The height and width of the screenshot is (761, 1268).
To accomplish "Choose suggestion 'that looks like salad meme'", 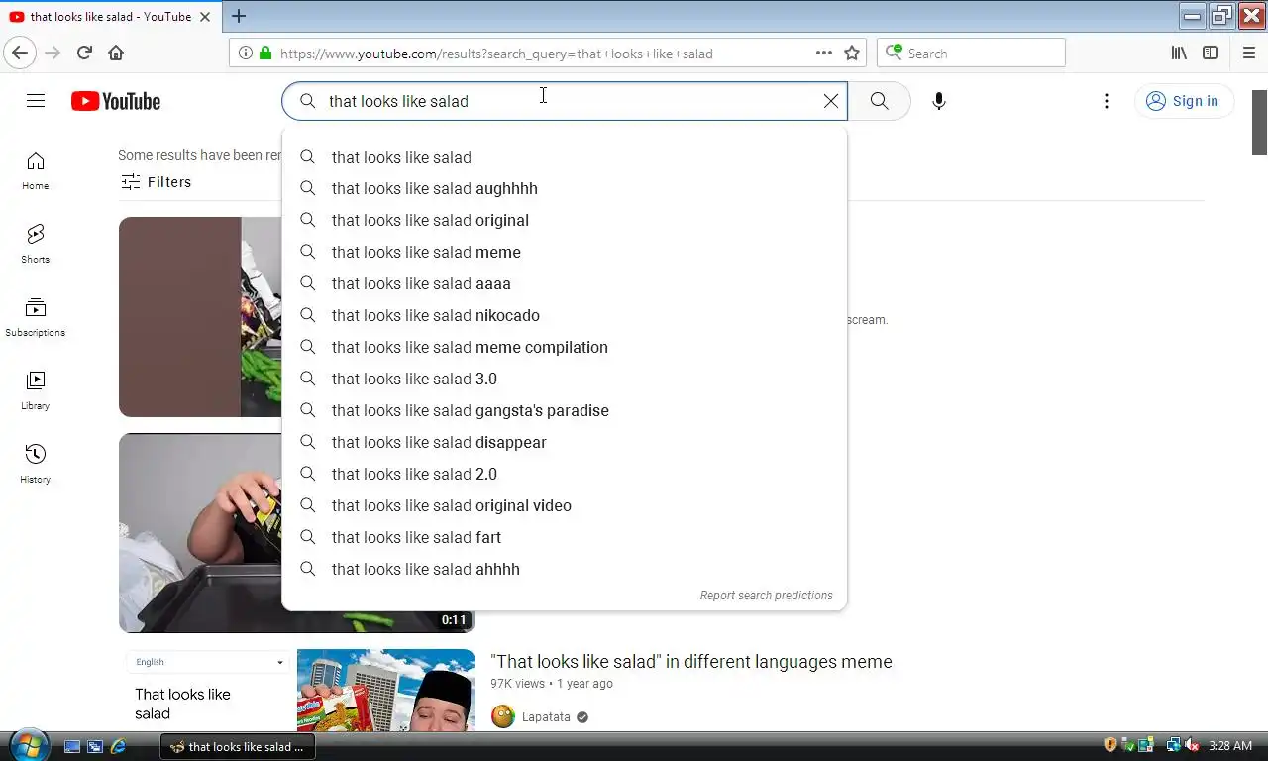I will (565, 252).
